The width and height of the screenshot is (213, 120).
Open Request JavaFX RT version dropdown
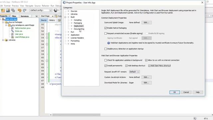[134, 72]
